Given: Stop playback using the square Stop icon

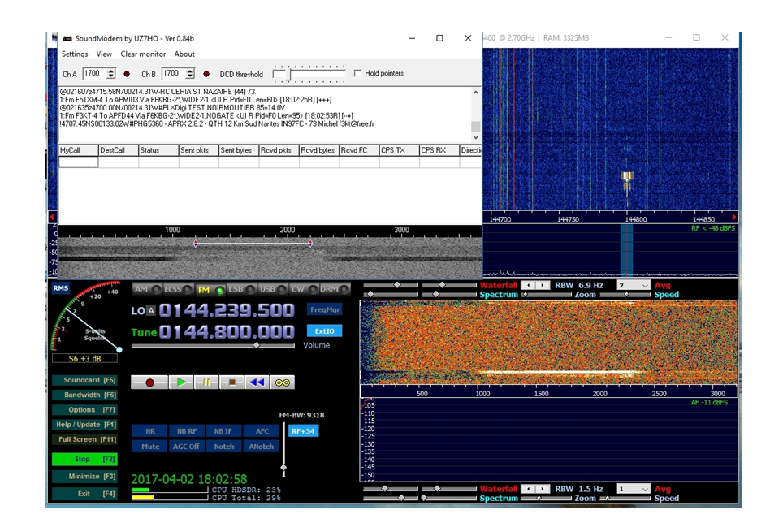Looking at the screenshot, I should coord(231,382).
